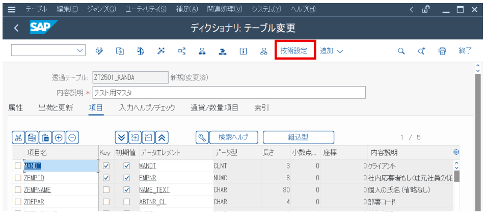484x220 pixels.
Task: Open the ジャンプ(G) menu
Action: click(x=101, y=9)
